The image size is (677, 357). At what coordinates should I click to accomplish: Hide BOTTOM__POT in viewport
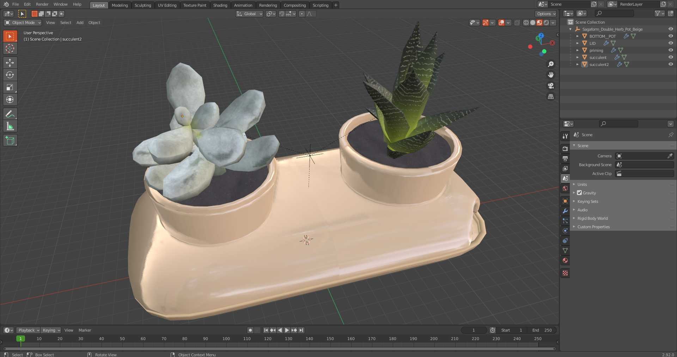click(x=671, y=36)
